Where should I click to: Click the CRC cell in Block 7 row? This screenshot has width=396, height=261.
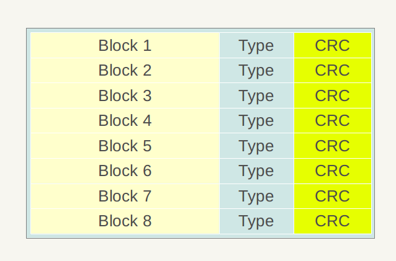pyautogui.click(x=332, y=196)
